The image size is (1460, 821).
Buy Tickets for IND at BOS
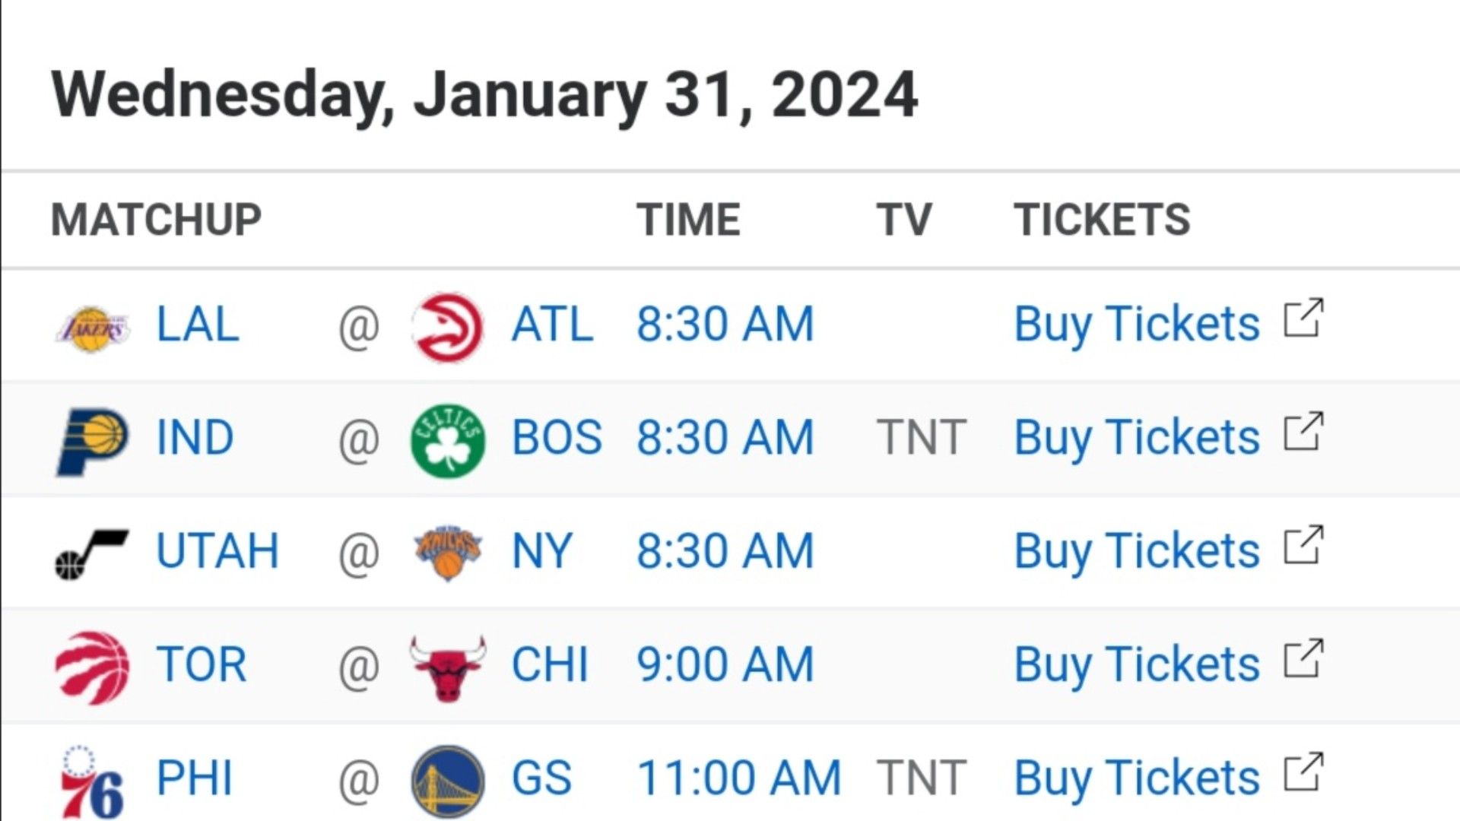[1137, 438]
